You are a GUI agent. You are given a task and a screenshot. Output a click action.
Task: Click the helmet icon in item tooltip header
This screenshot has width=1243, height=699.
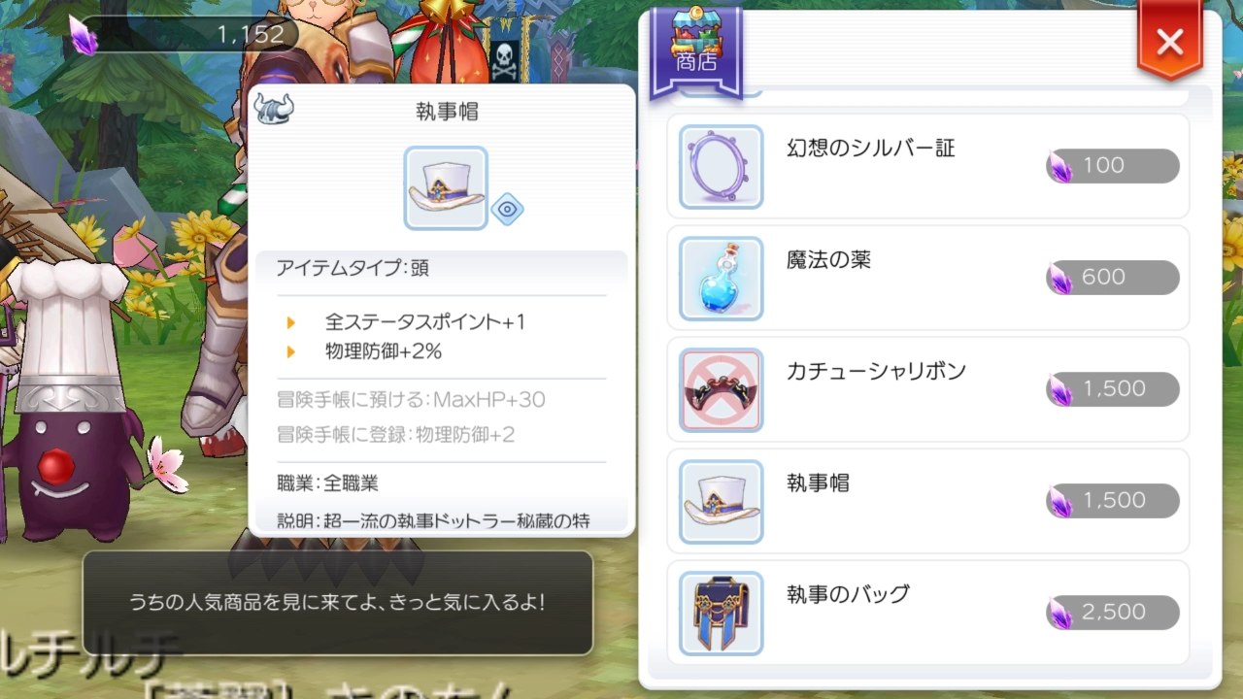coord(274,110)
